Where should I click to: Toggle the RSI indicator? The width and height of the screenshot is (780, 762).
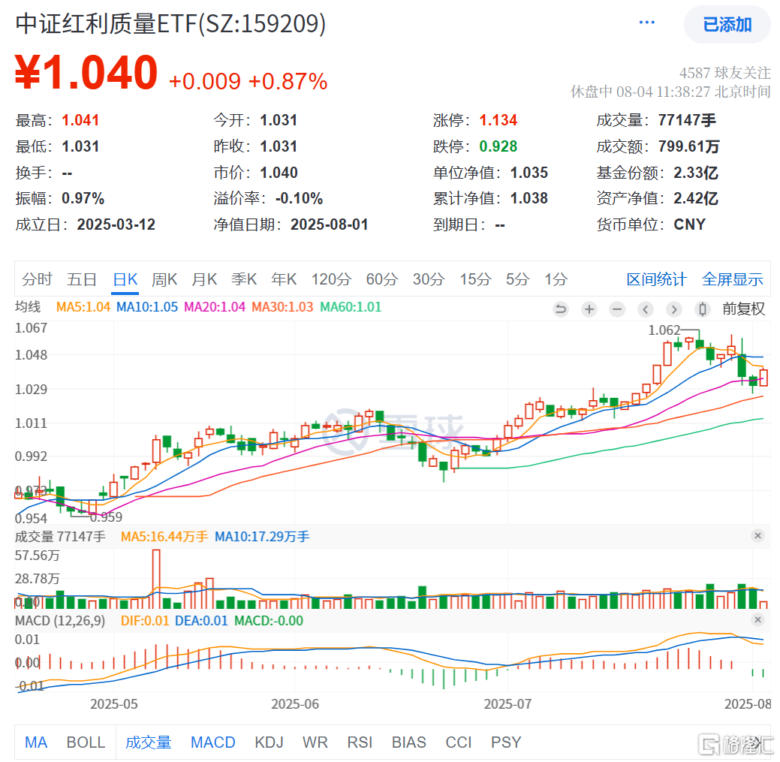click(x=360, y=742)
